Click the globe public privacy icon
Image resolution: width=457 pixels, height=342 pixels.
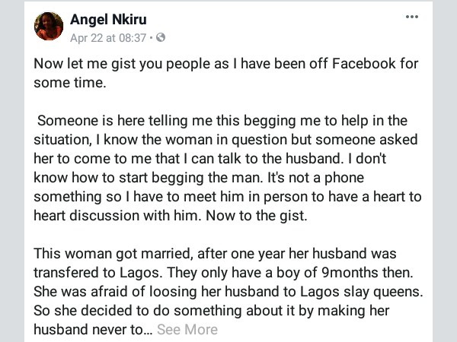(x=161, y=37)
